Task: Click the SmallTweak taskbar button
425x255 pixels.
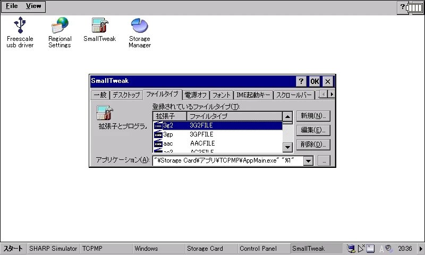Action: (x=316, y=249)
